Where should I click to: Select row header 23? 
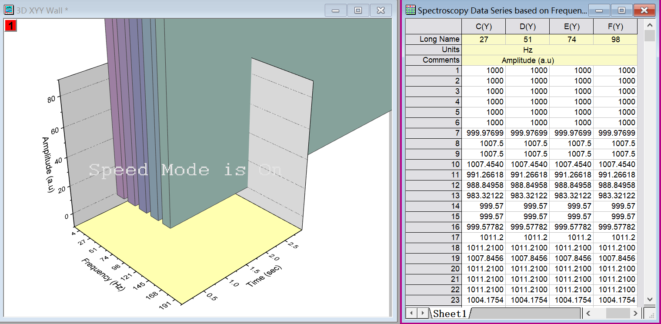click(x=434, y=300)
